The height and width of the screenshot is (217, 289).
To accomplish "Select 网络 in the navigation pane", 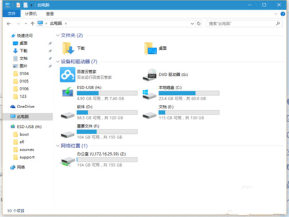I will point(21,167).
